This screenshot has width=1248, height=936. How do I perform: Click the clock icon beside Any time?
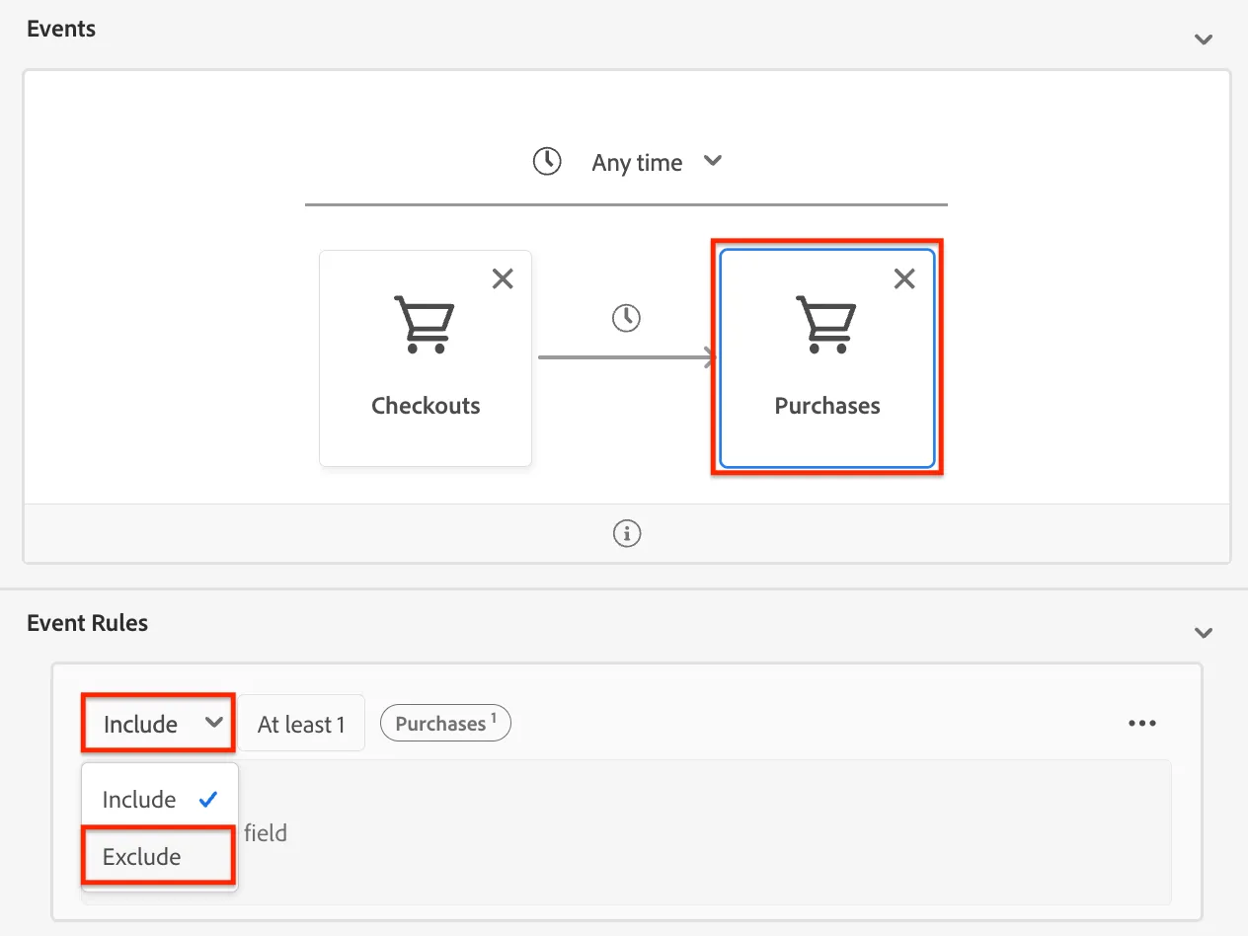click(547, 161)
